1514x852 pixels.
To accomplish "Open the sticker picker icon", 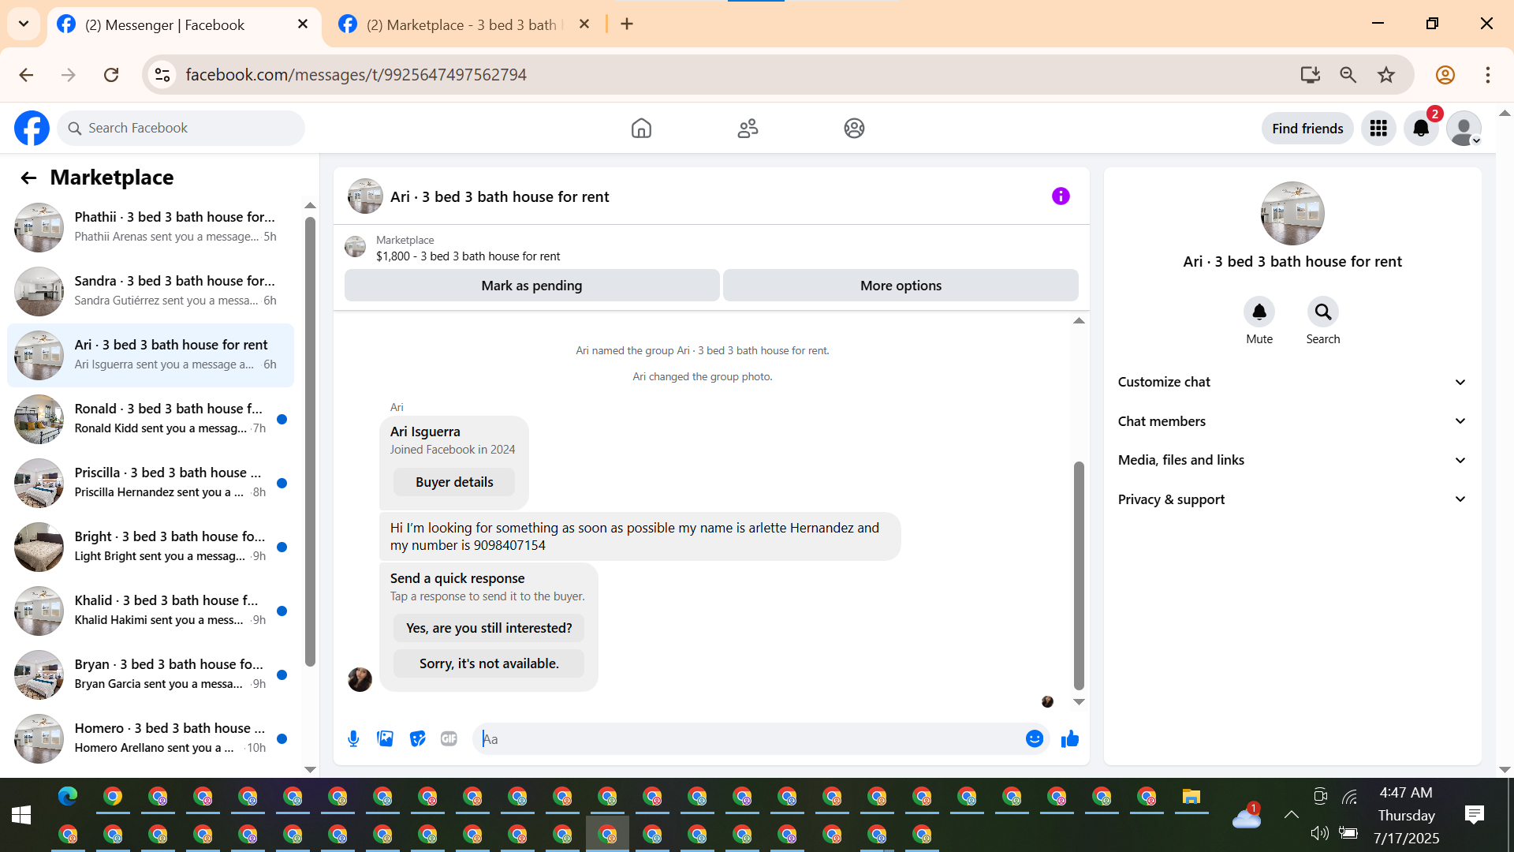I will point(417,739).
